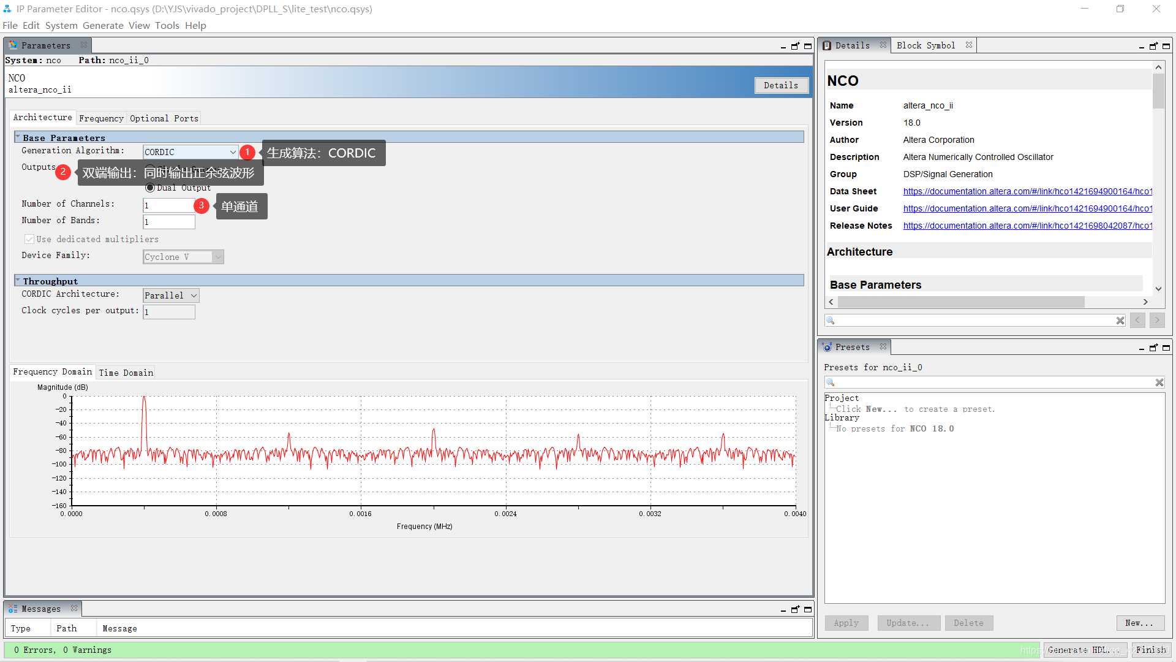Close the Block Symbol tab
The image size is (1176, 662).
click(x=969, y=45)
